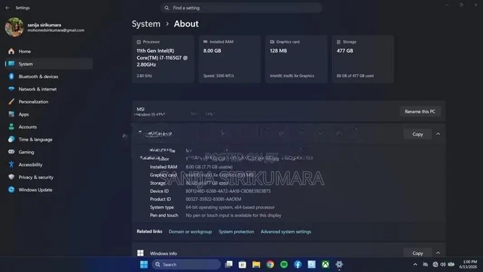Viewport: 483px width, 272px height.
Task: Collapse the device specifications section
Action: [x=438, y=134]
